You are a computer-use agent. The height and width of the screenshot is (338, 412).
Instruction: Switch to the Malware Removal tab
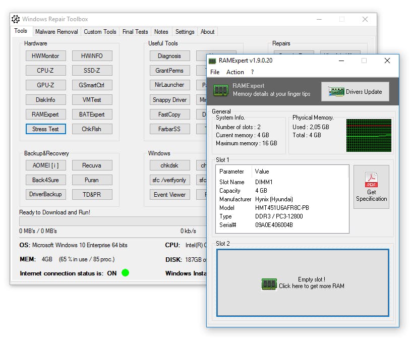56,32
